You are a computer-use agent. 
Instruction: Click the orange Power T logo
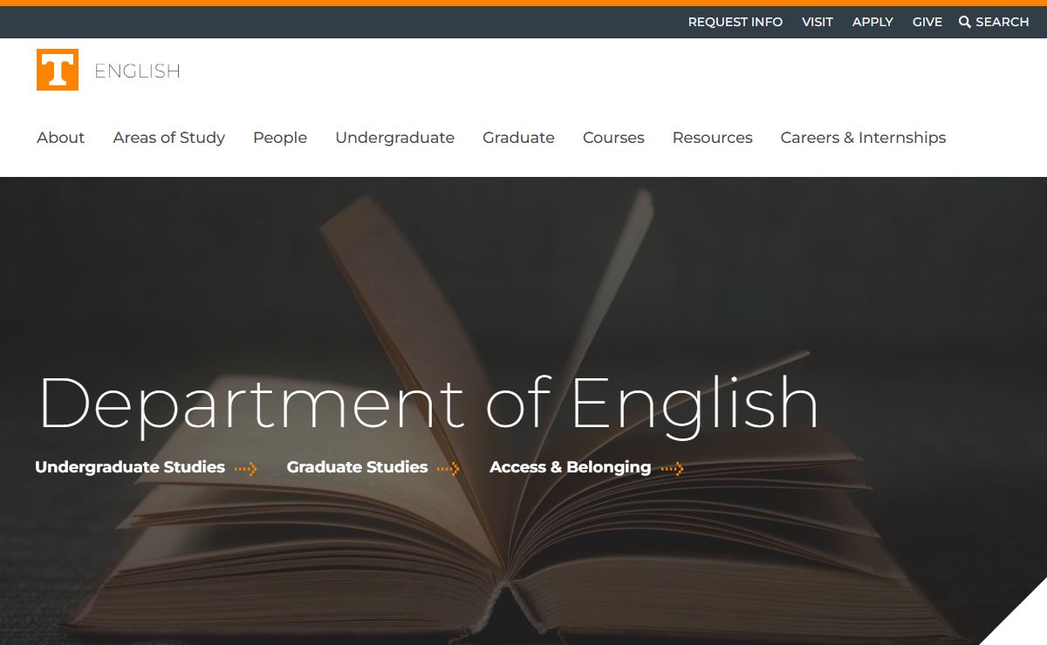pyautogui.click(x=58, y=70)
